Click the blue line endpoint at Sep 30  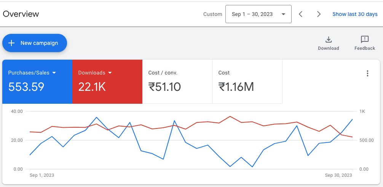[352, 119]
